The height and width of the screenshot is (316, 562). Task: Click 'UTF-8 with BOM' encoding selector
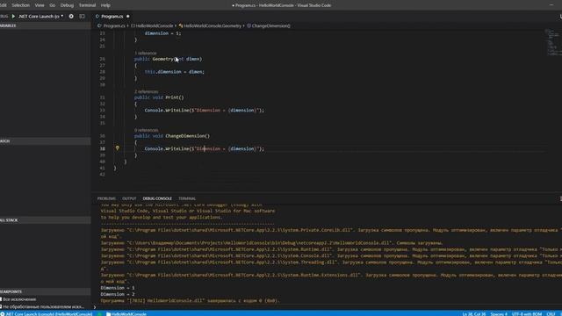[x=527, y=314]
